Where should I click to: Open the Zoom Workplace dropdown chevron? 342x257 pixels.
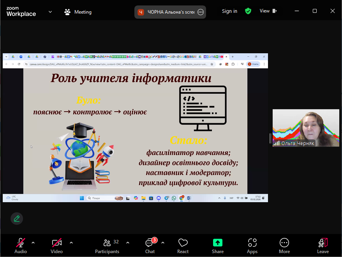point(50,12)
